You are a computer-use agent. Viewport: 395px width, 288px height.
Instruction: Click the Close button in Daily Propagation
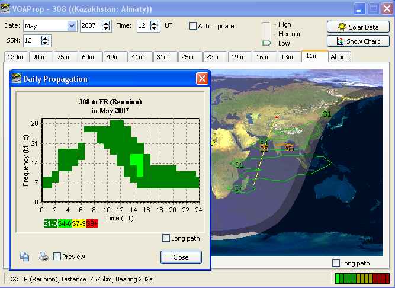(181, 257)
